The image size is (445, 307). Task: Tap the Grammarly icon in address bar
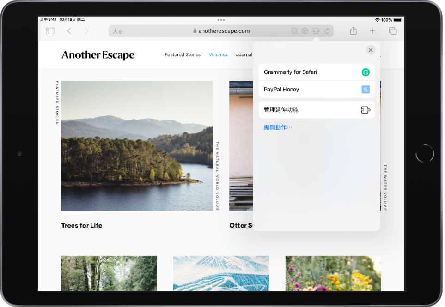[305, 31]
